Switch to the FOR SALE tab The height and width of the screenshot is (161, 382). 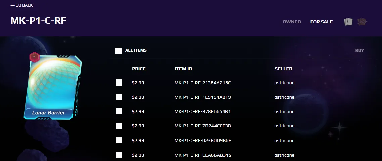pos(321,22)
